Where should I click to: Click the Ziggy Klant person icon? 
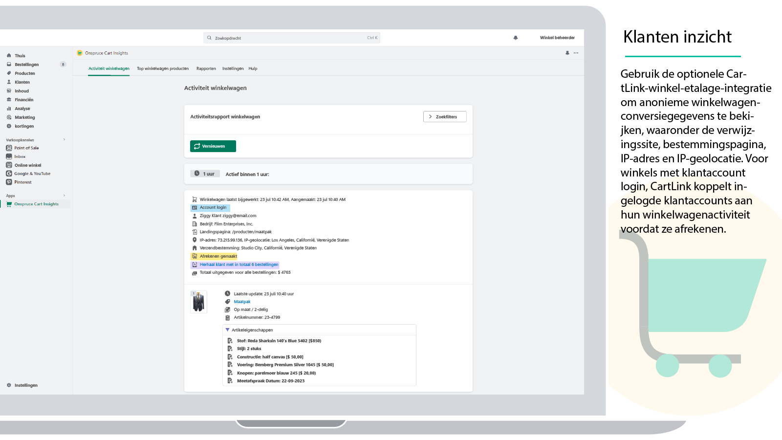pos(195,216)
